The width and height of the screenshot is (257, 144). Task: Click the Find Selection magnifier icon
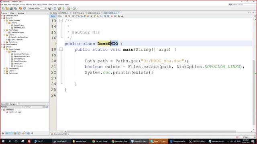pyautogui.click(x=79, y=16)
